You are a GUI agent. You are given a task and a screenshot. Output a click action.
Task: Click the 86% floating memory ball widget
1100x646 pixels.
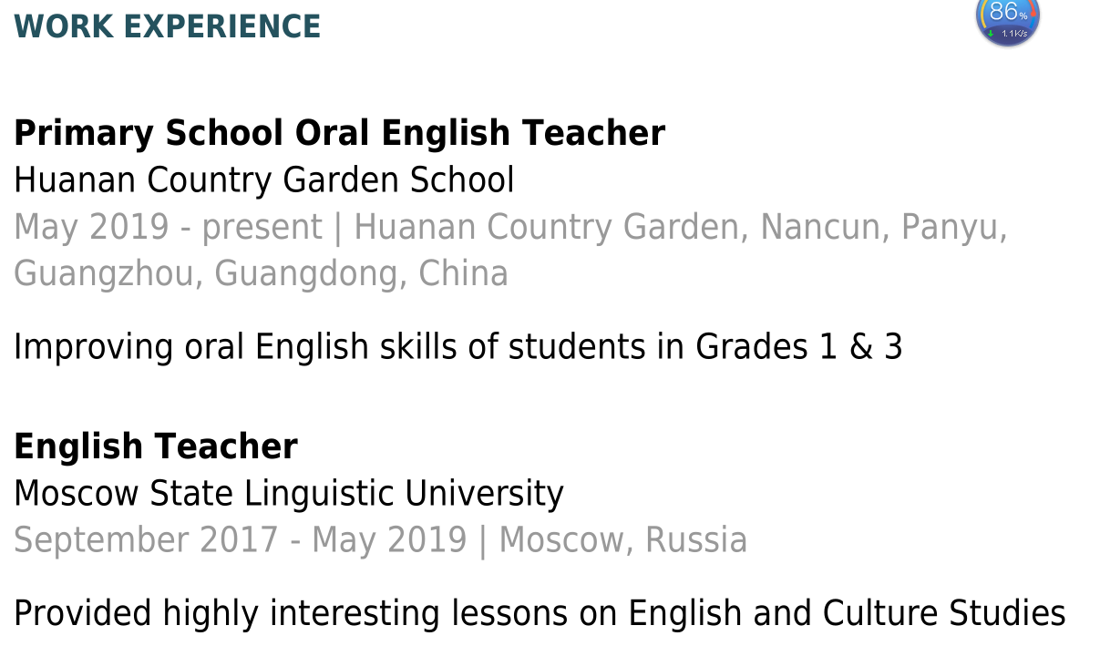tap(1007, 20)
